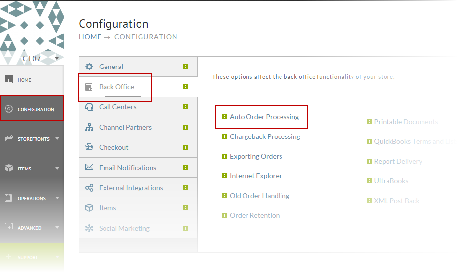This screenshot has width=457, height=272.
Task: Go to Home in the sidebar
Action: pyautogui.click(x=32, y=80)
